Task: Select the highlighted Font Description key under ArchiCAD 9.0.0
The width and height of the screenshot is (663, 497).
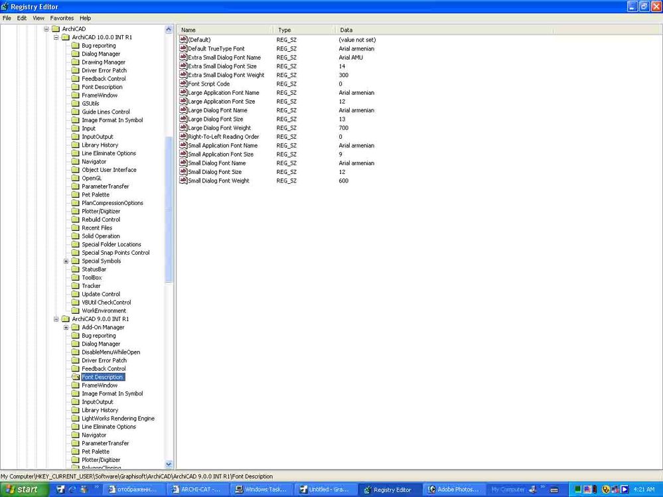Action: (102, 377)
